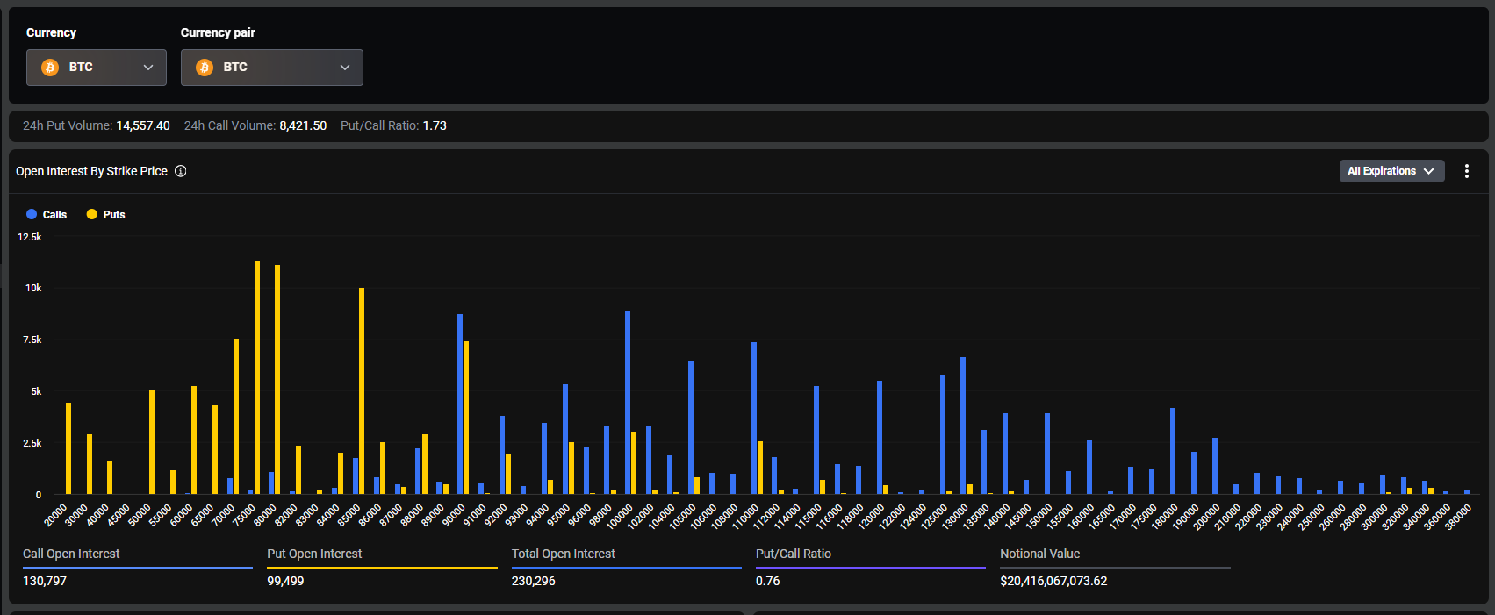The height and width of the screenshot is (615, 1495).
Task: Click the blue call bar at 100000 strike
Action: click(628, 402)
